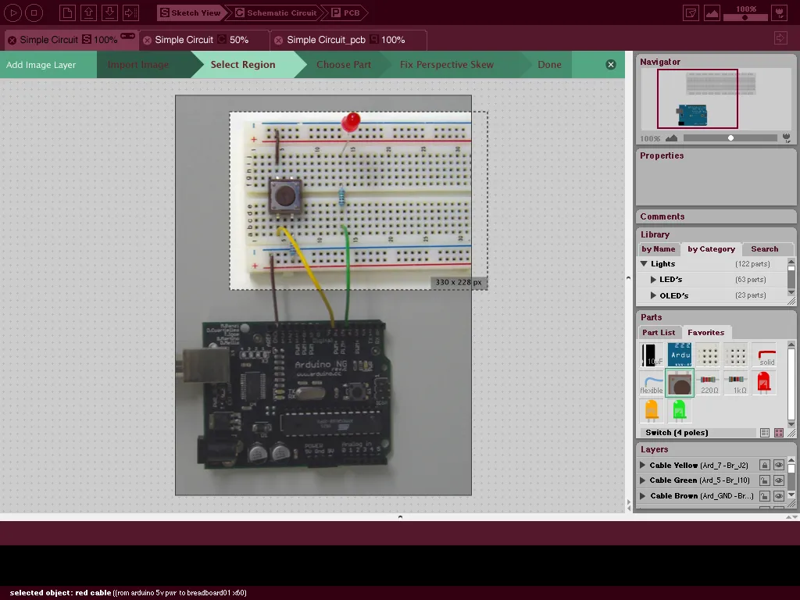The height and width of the screenshot is (600, 800).
Task: Hide the Cable Yellow layer
Action: [x=779, y=466]
